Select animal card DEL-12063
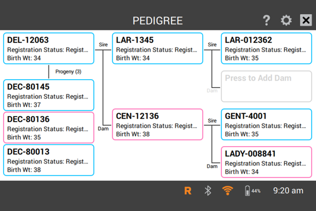This screenshot has width=316, height=211. click(48, 49)
